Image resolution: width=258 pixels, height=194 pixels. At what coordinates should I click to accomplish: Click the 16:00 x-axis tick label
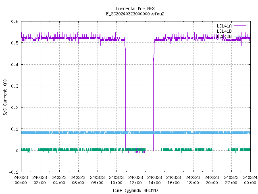[173, 183]
